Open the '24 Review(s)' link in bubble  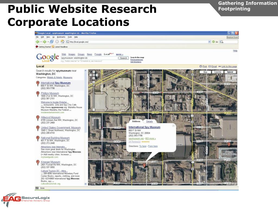click(135, 142)
